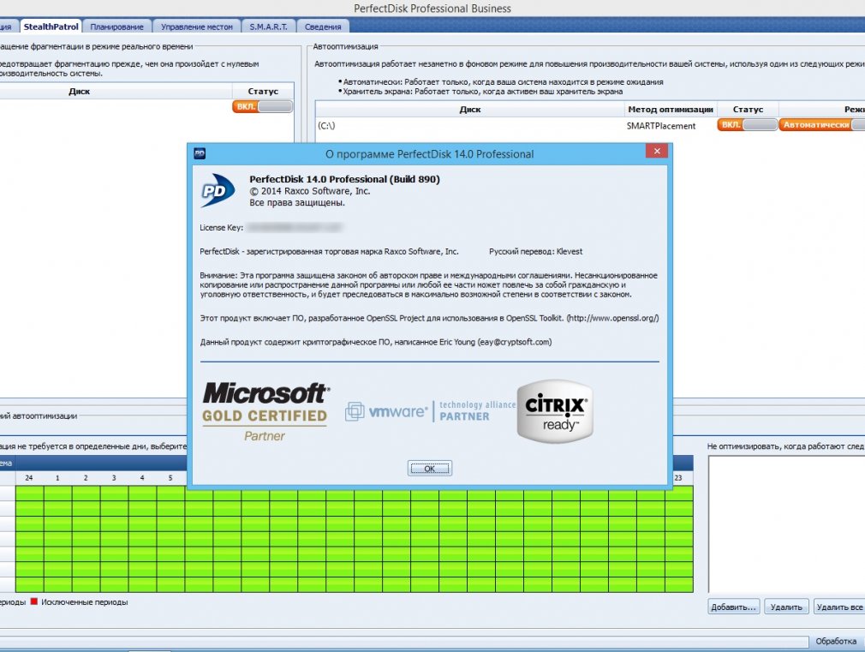Viewport: 865px width, 652px height.
Task: Click the Русский перевод: Klevest text
Action: tap(535, 251)
